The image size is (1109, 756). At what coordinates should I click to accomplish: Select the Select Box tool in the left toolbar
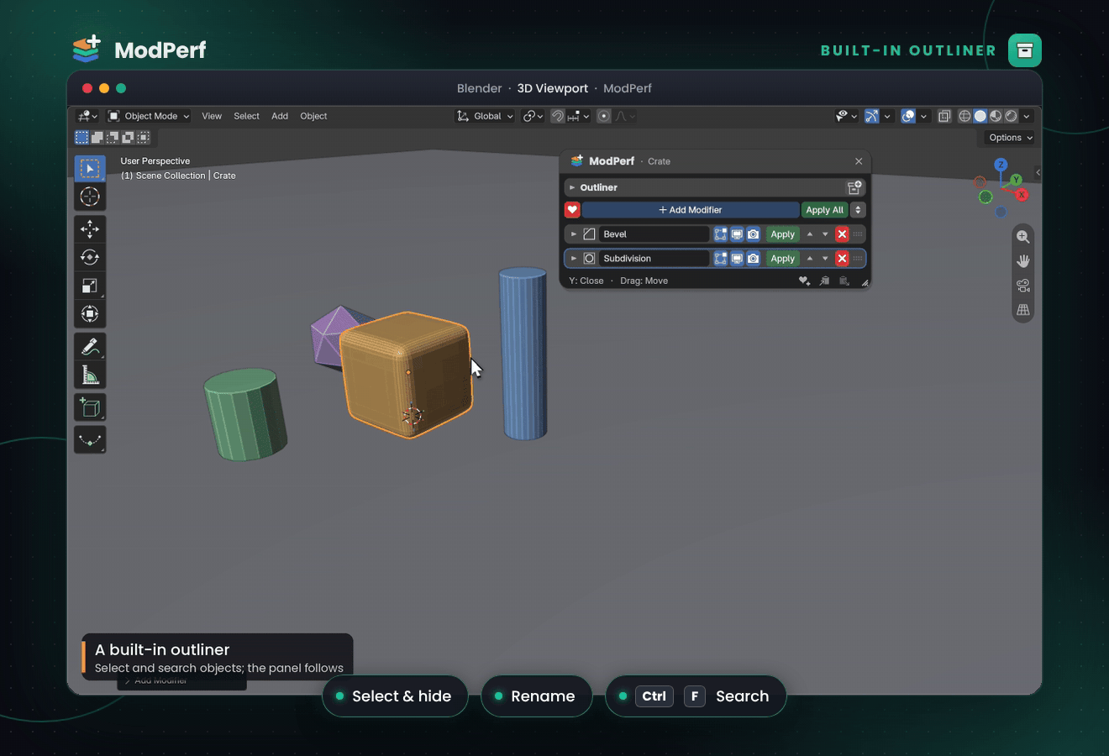90,168
